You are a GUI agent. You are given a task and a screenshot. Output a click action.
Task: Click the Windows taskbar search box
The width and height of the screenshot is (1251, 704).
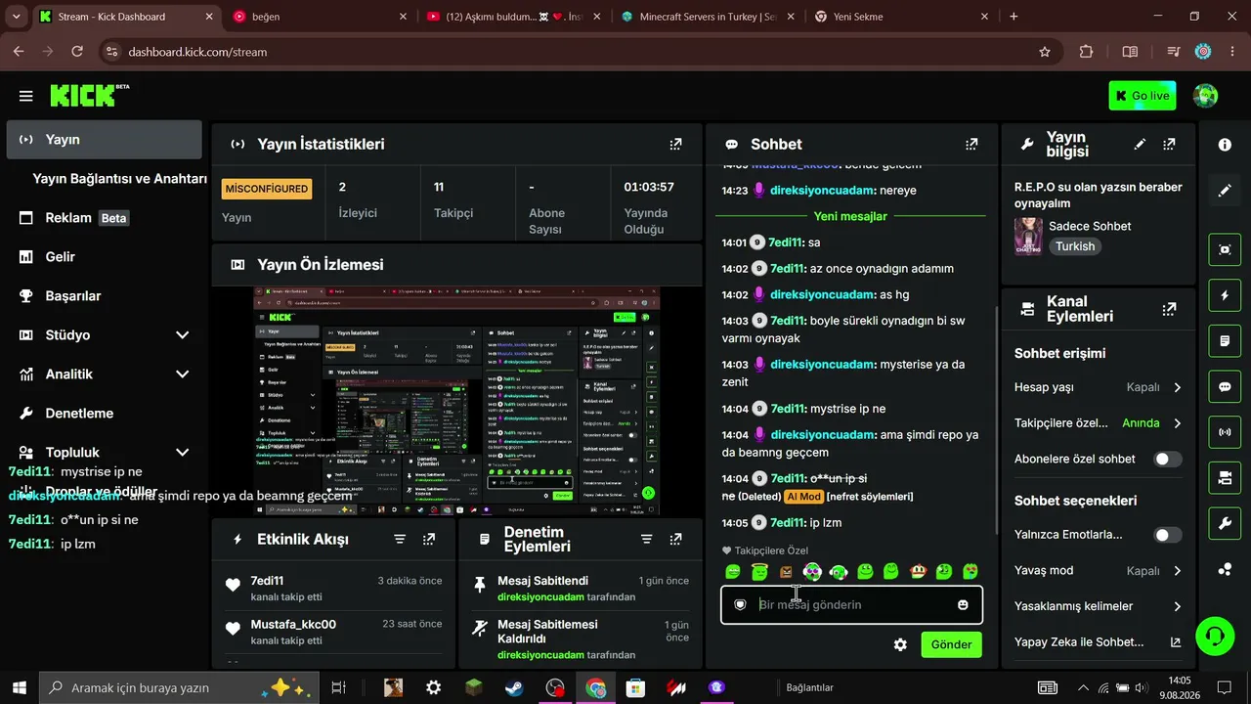pos(180,688)
